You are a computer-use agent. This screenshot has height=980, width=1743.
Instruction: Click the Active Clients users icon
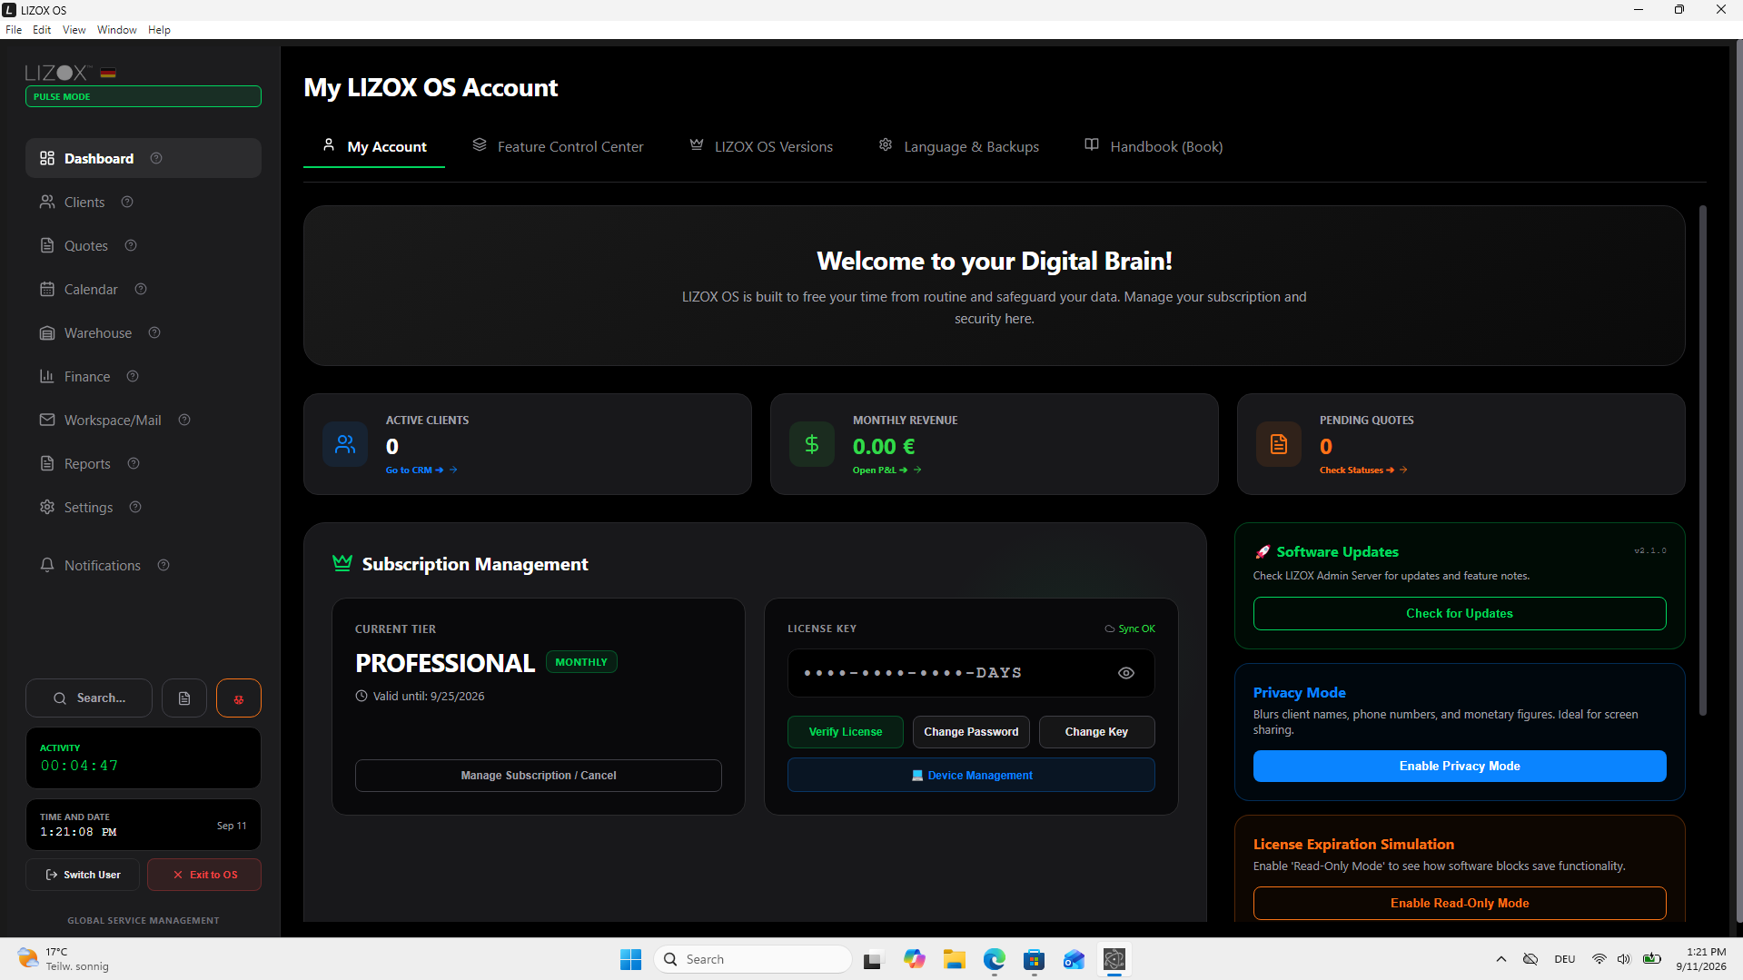[x=345, y=444]
